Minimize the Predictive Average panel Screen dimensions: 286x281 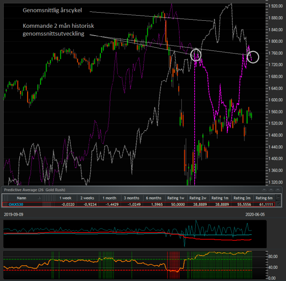264,189
